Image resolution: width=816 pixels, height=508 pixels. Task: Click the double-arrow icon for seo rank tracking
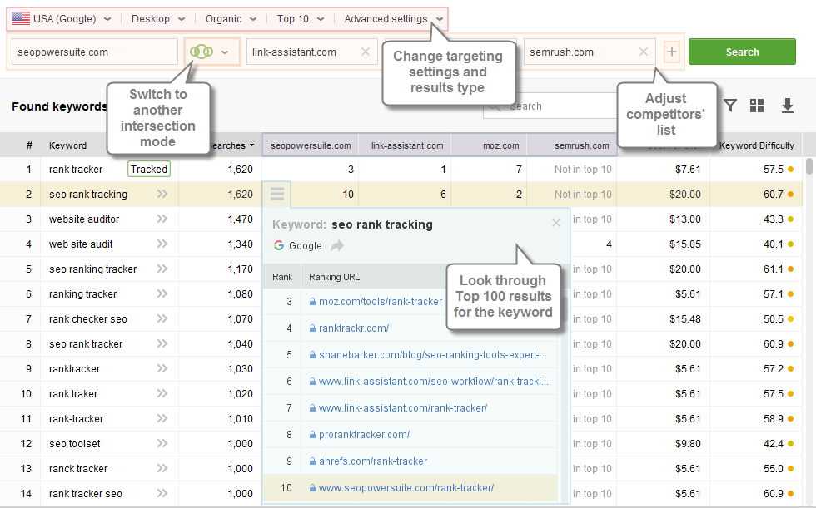coord(162,194)
